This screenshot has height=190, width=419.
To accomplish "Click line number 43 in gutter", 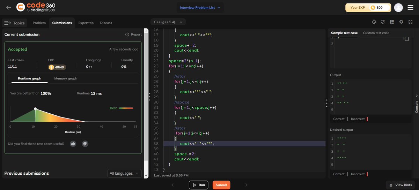I will (156, 169).
